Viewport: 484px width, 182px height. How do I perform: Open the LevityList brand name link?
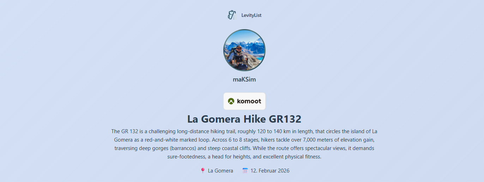(x=251, y=15)
